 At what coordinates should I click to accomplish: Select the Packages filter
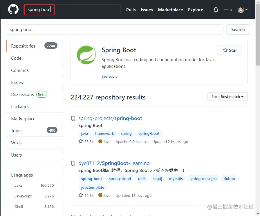coord(35,106)
